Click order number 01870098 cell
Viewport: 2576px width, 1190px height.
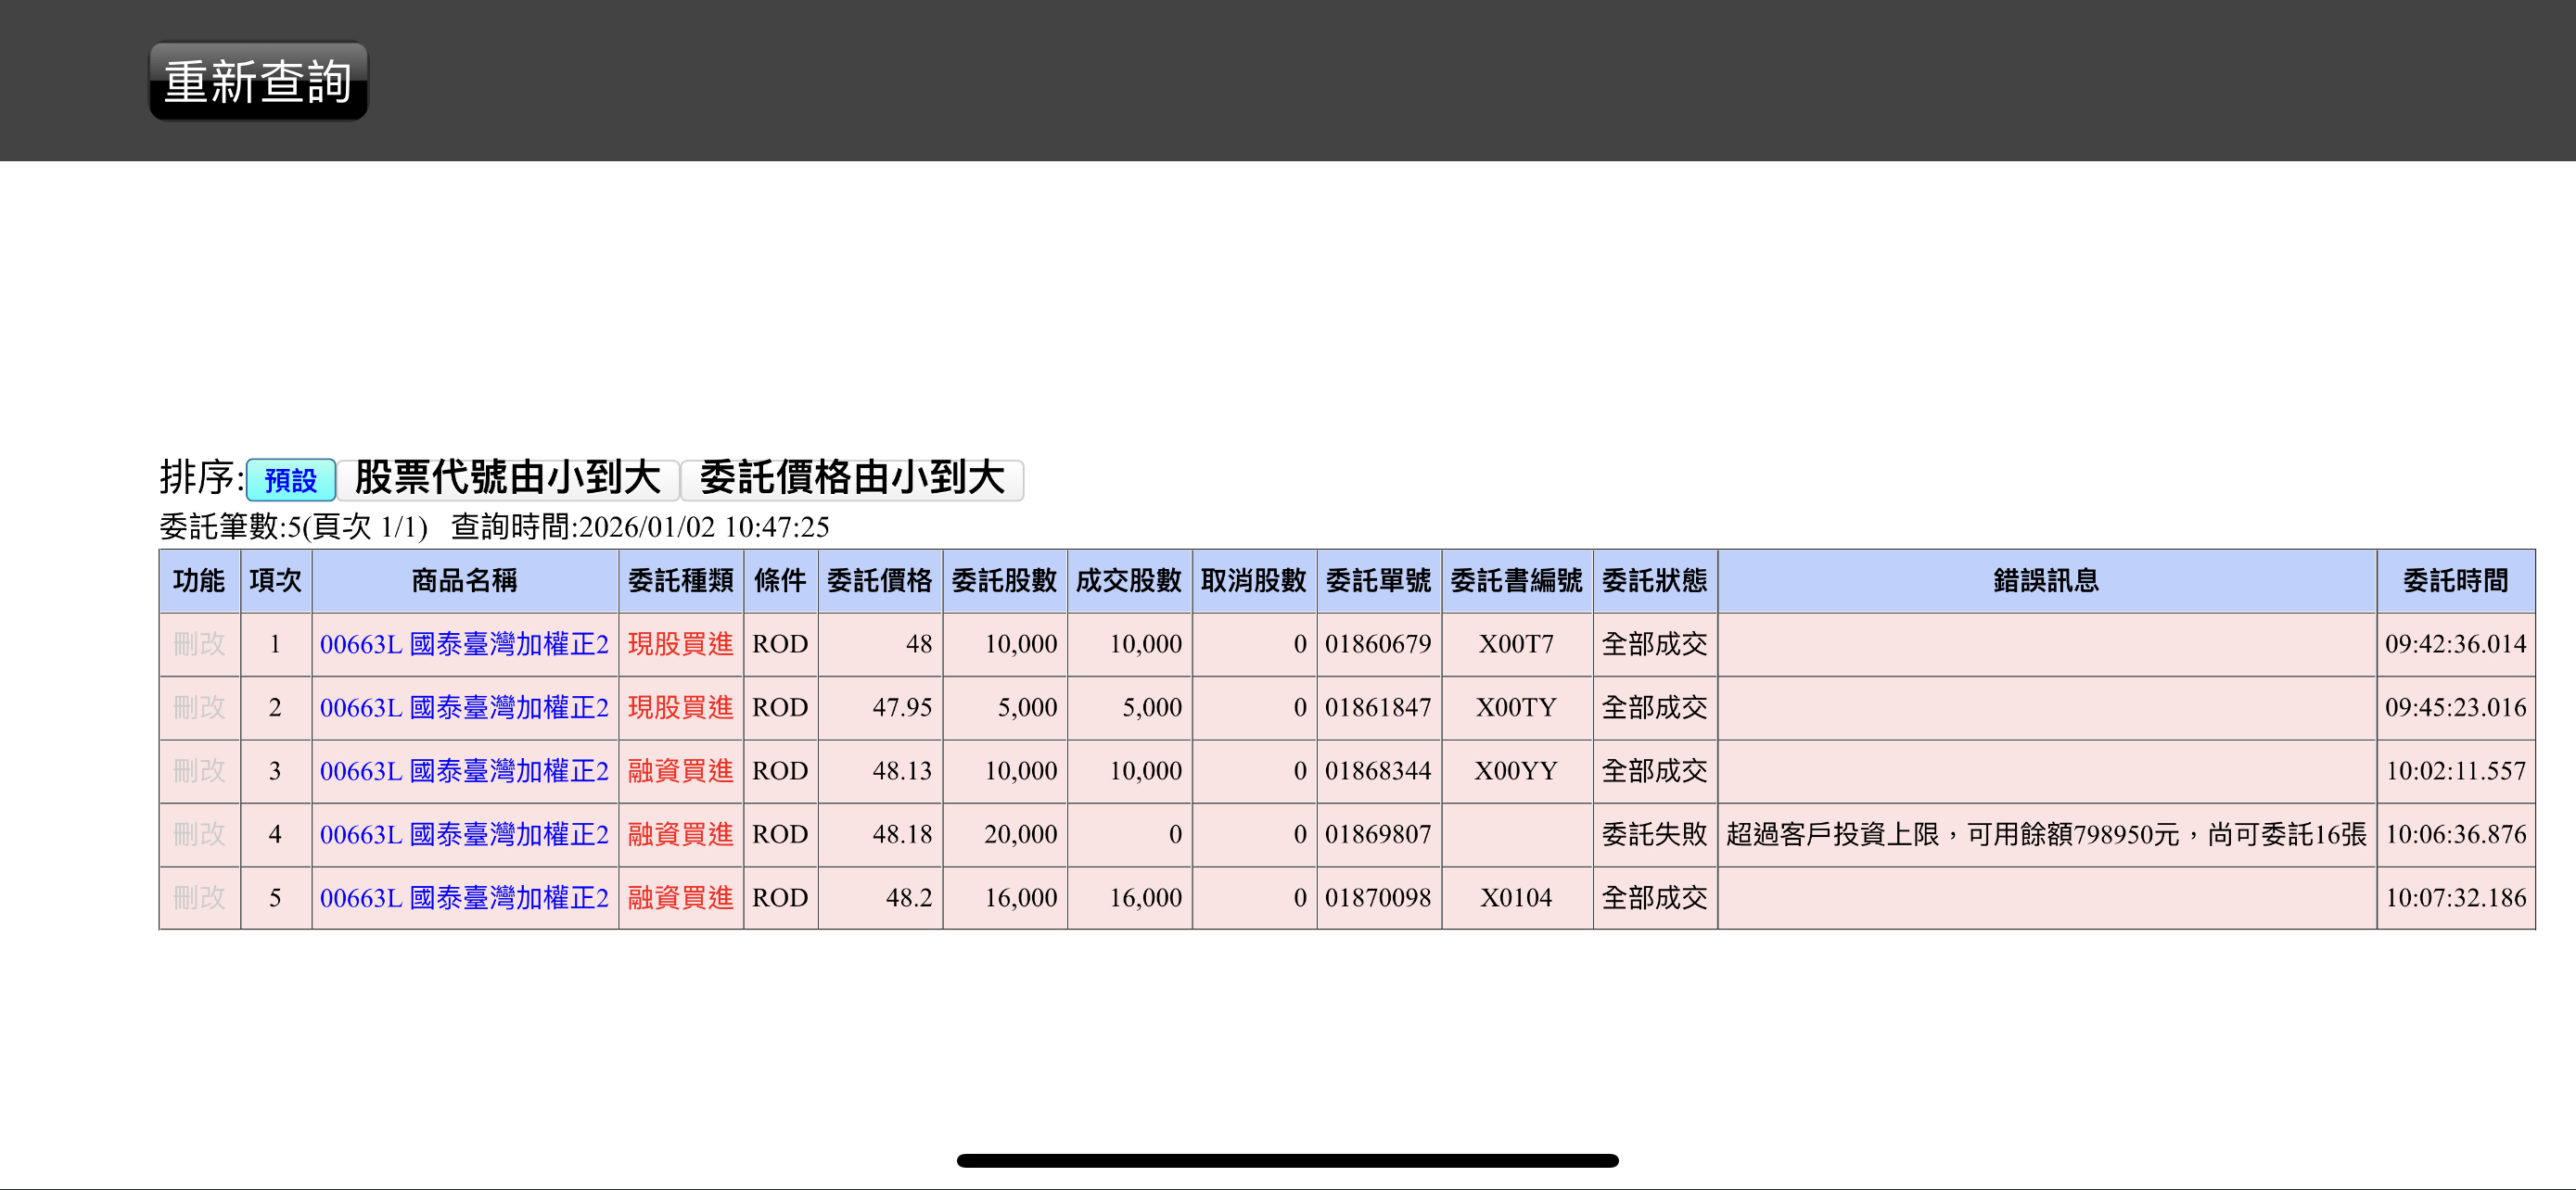click(1378, 898)
